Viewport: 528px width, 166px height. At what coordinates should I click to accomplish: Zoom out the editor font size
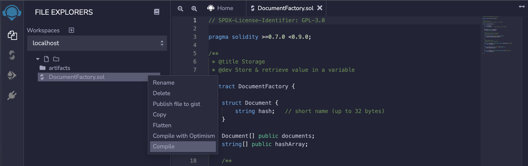coord(180,8)
